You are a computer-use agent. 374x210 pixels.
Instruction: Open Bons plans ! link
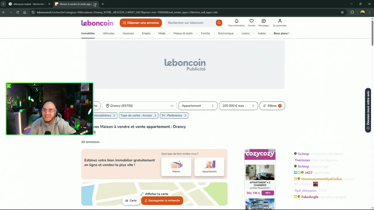coord(281,33)
